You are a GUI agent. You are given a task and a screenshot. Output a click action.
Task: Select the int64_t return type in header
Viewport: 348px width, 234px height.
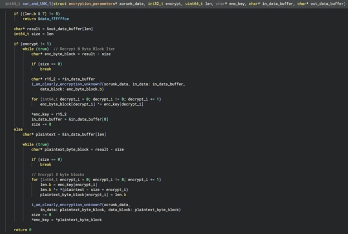tap(13, 4)
